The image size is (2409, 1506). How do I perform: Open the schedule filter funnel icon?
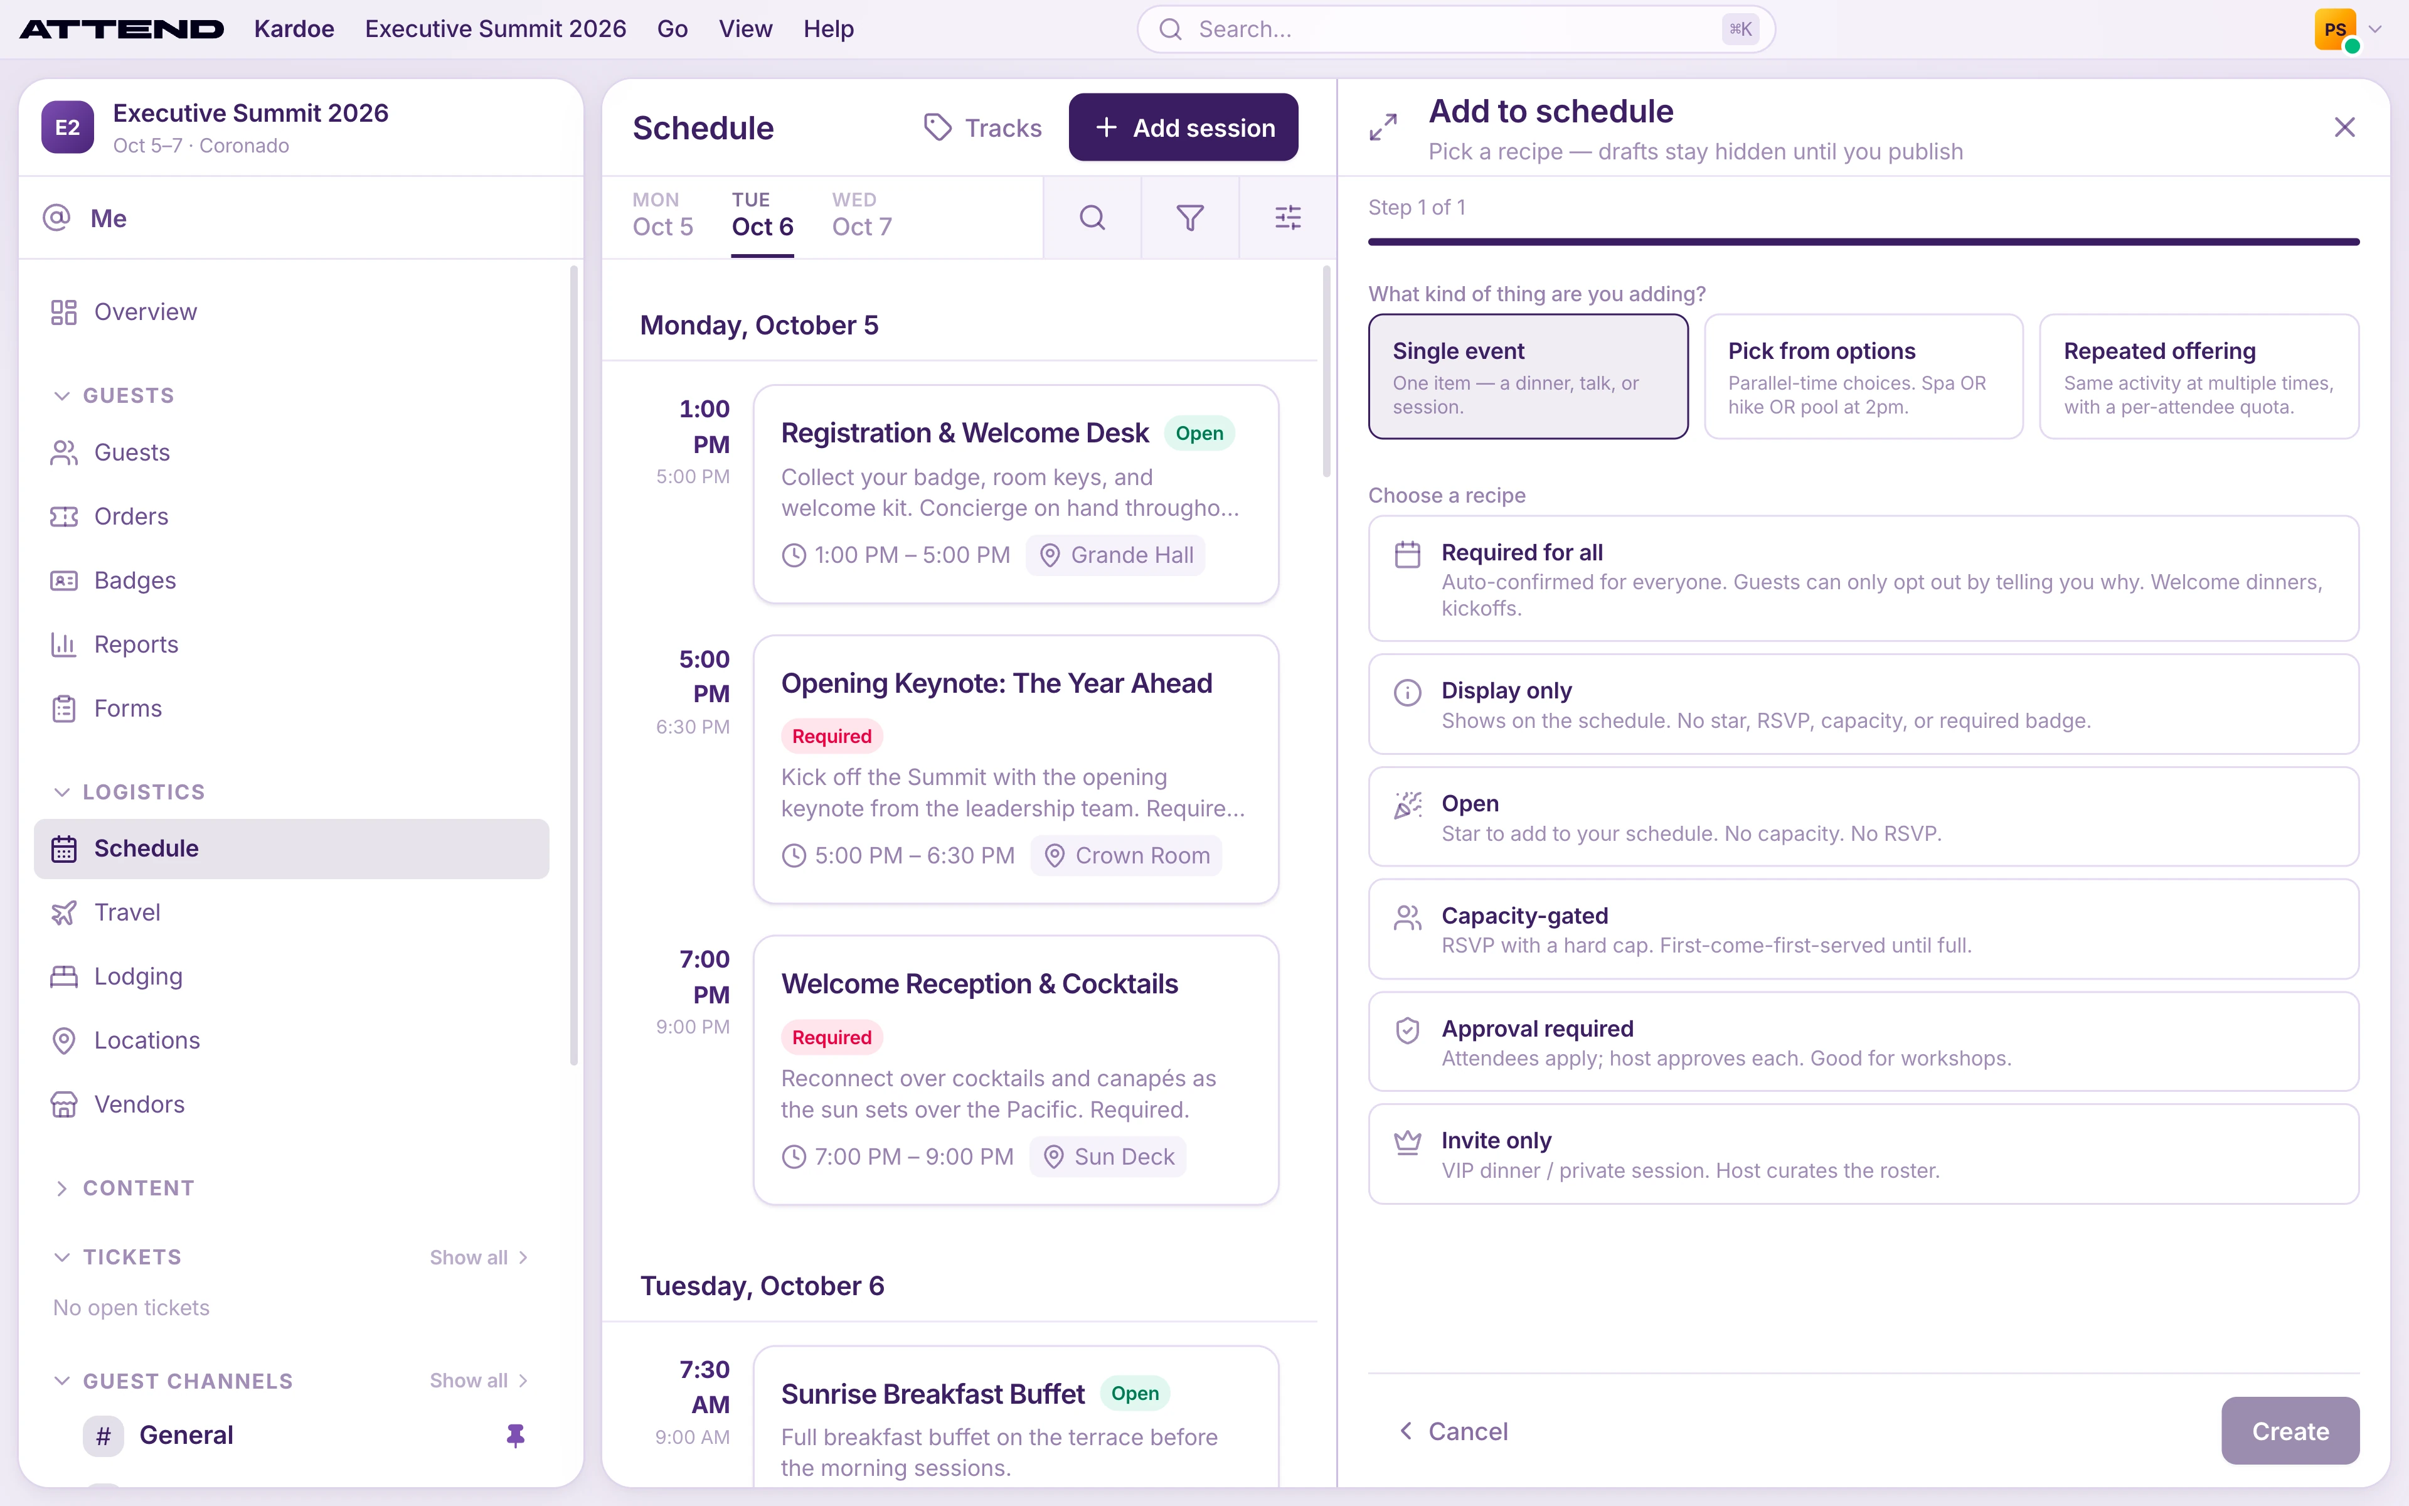pyautogui.click(x=1189, y=217)
